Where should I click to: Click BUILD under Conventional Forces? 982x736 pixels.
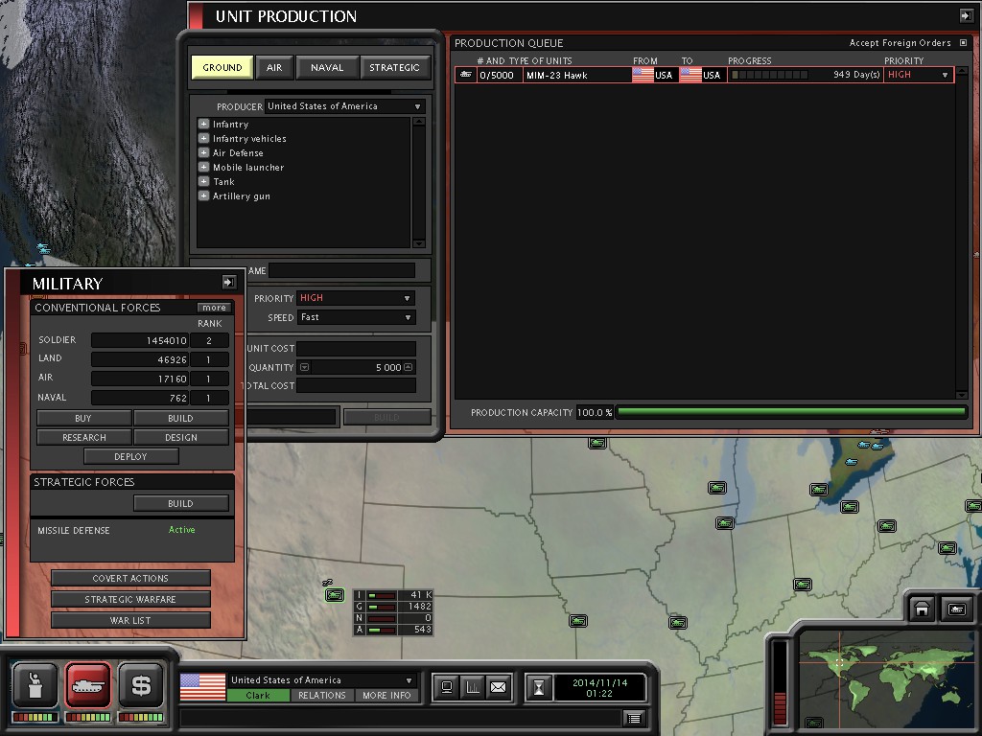pos(180,418)
